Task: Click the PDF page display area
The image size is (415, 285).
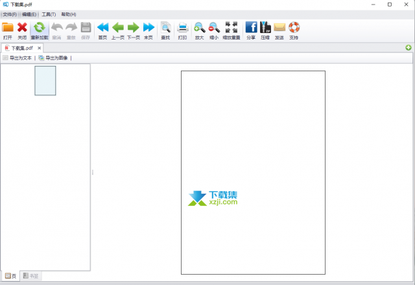Action: tap(253, 172)
